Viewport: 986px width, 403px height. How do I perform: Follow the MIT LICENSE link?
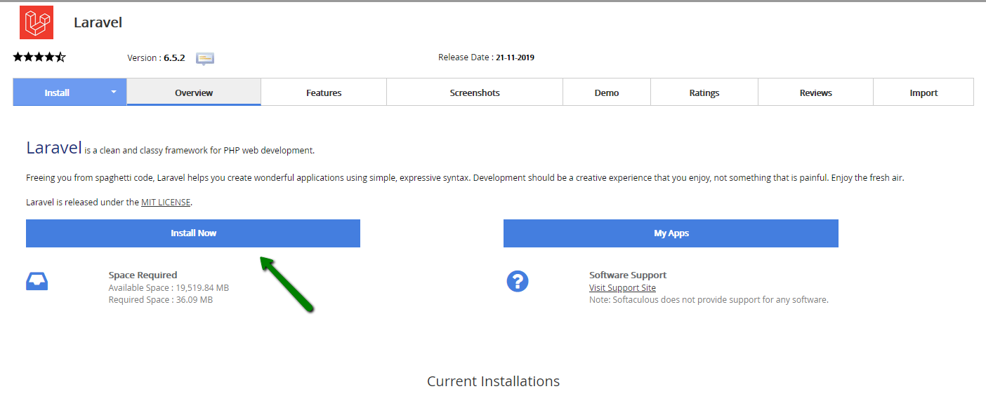click(x=166, y=202)
